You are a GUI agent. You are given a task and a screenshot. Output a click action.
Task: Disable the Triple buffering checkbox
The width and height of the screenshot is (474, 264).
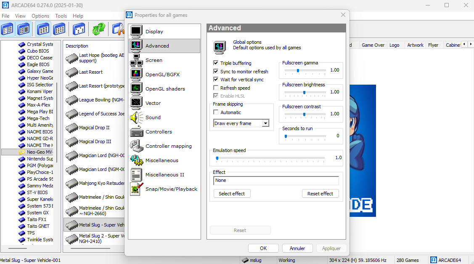coord(216,63)
